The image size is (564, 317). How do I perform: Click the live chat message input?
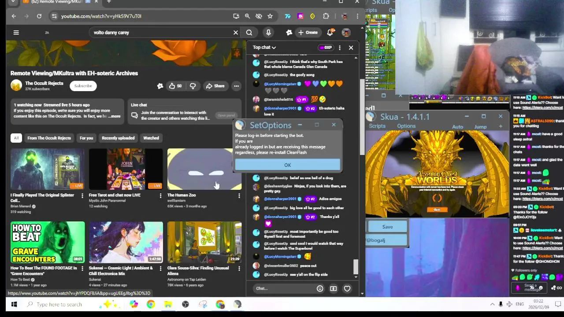point(284,288)
